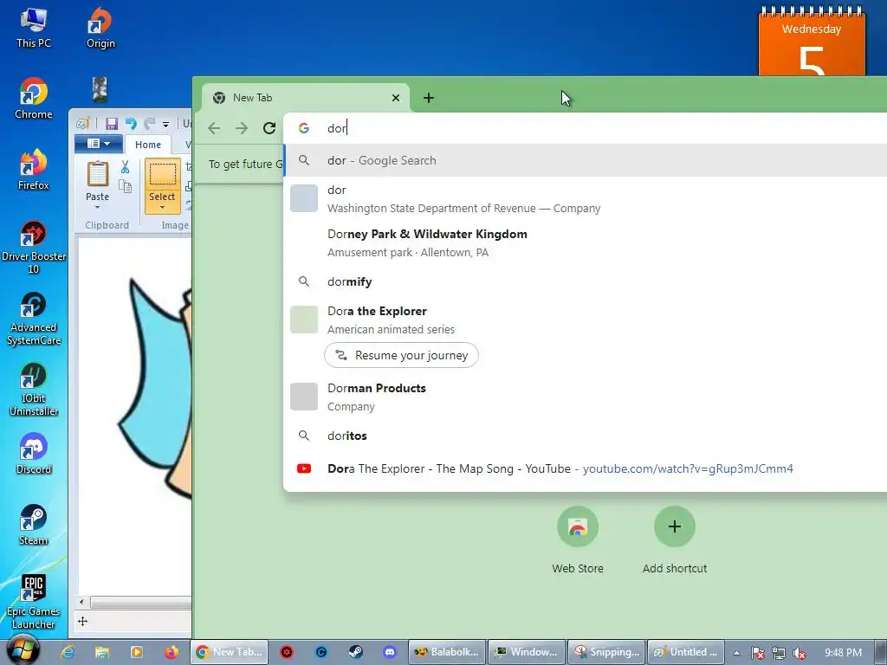Click Paint Save icon in quick access
The height and width of the screenshot is (665, 887).
112,123
